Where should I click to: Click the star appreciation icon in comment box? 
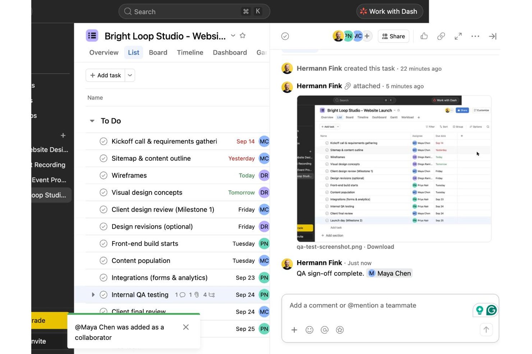point(340,330)
